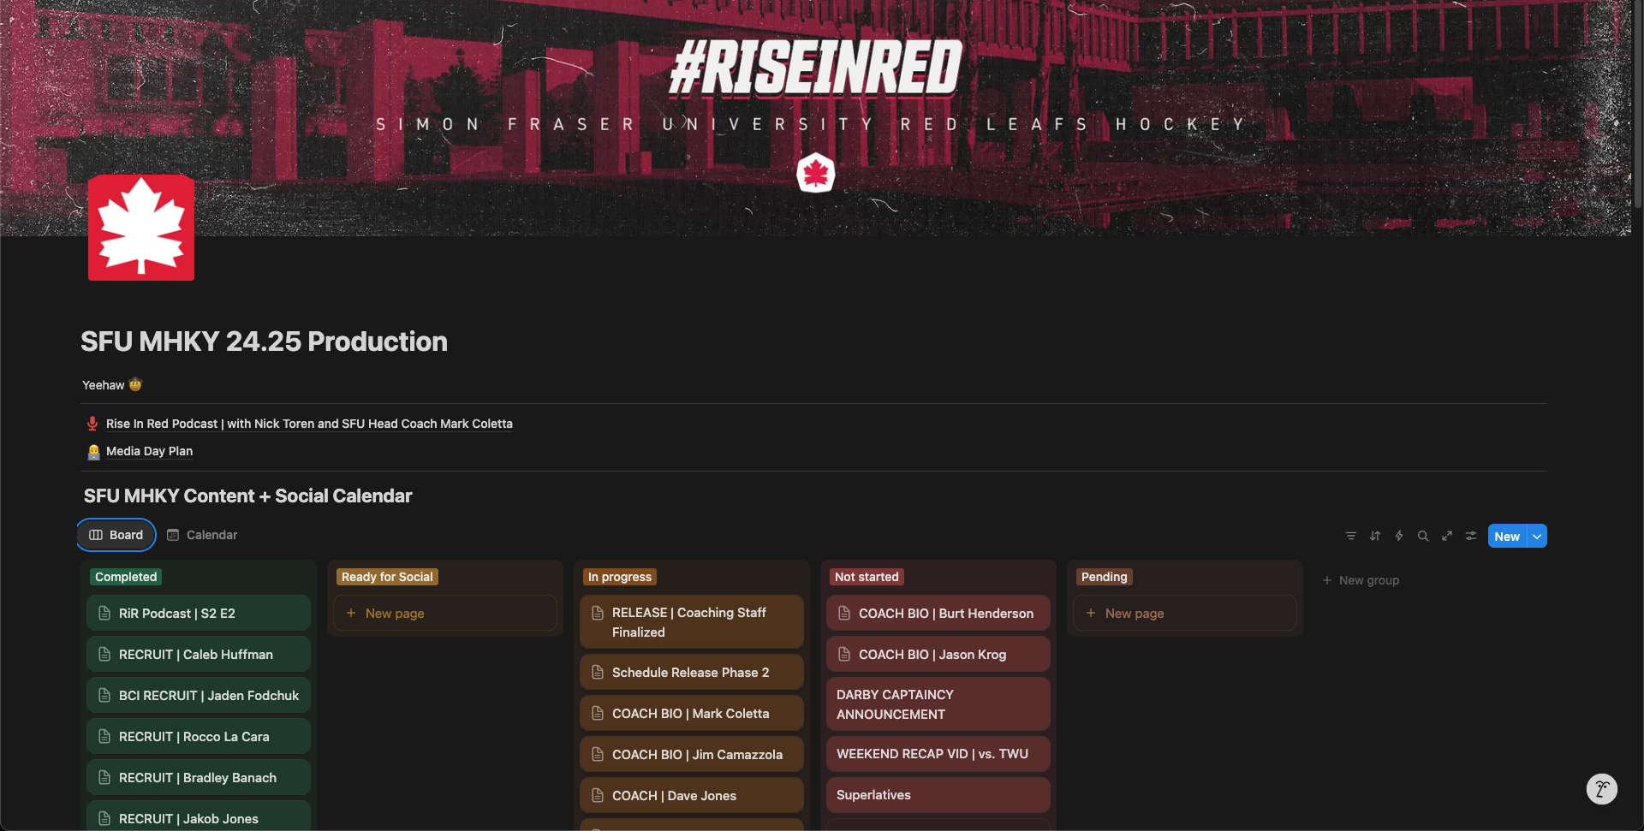Click the In progress group label
1644x831 pixels.
pos(620,577)
